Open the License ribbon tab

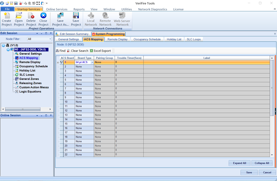pyautogui.click(x=178, y=9)
